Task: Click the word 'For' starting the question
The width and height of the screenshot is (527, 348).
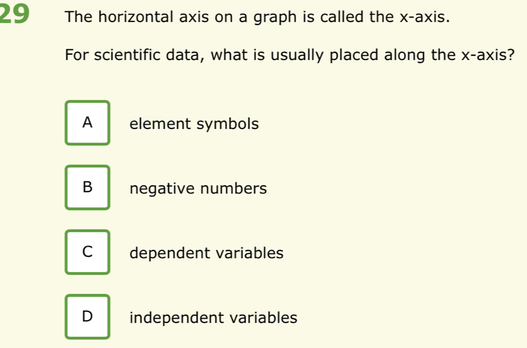Action: tap(76, 56)
